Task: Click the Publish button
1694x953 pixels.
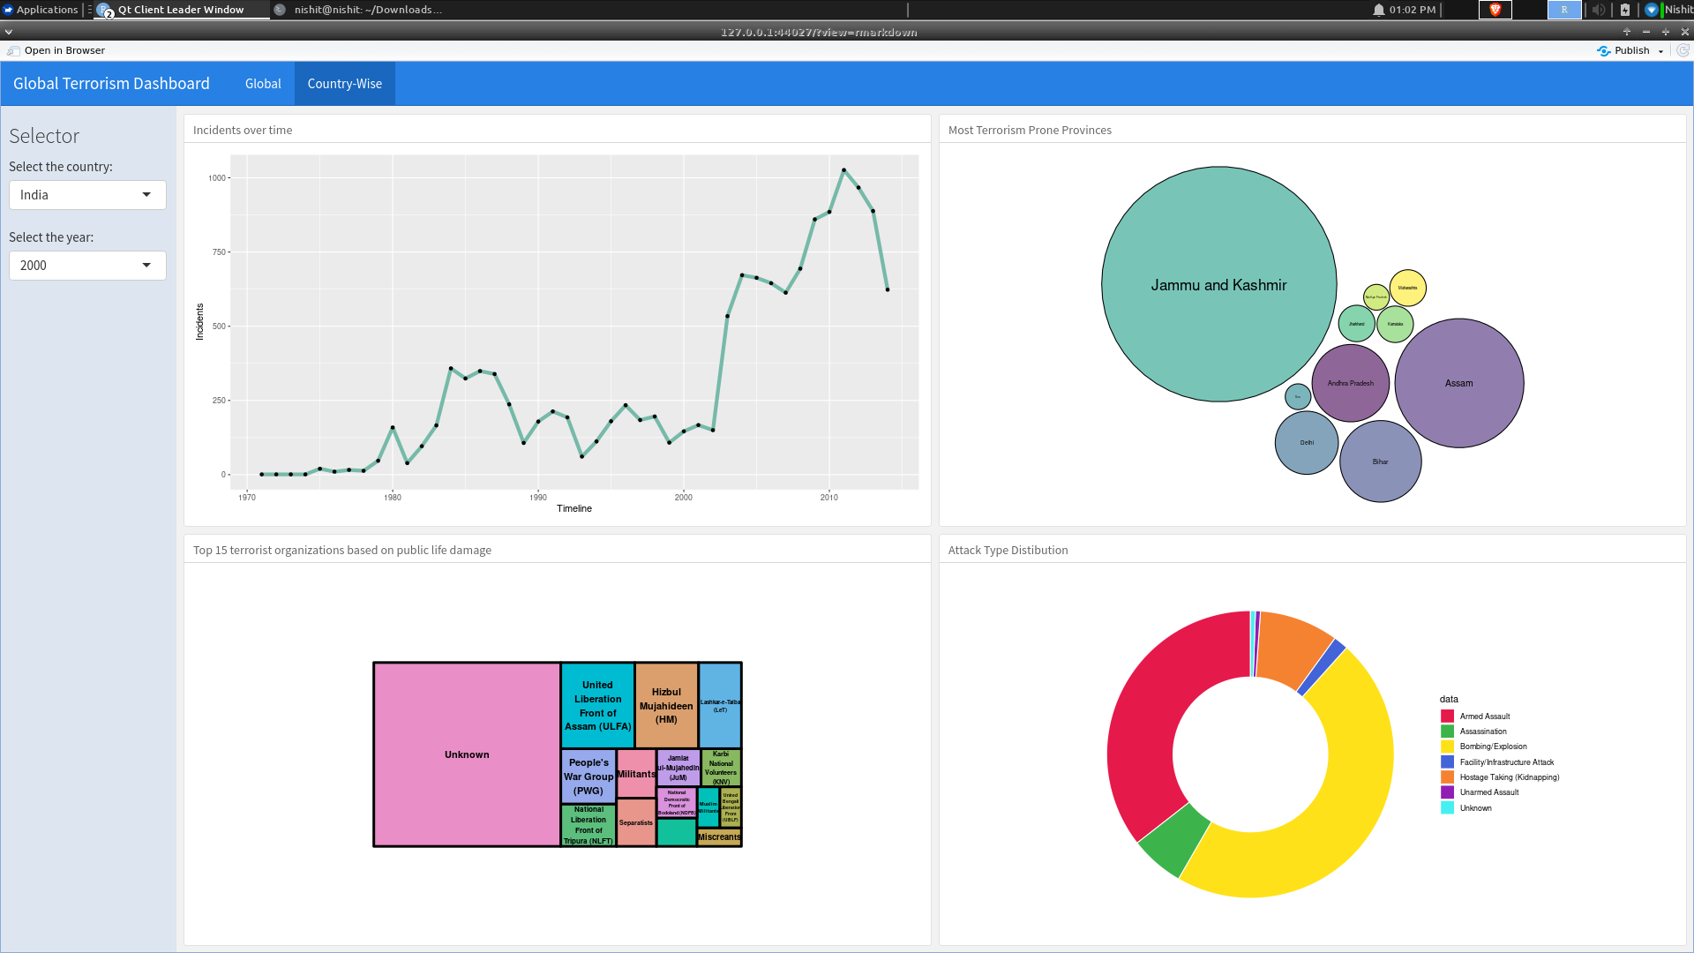Action: (1623, 50)
